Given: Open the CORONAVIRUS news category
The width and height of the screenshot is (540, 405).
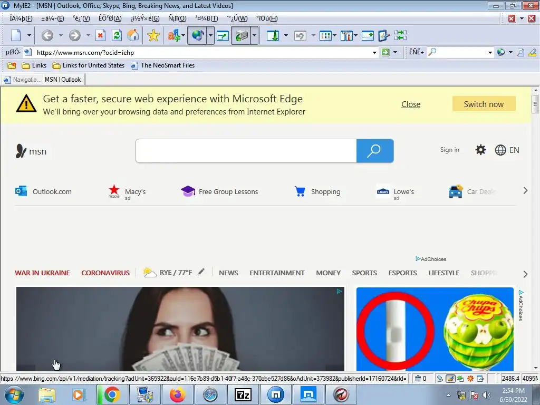Looking at the screenshot, I should tap(105, 273).
